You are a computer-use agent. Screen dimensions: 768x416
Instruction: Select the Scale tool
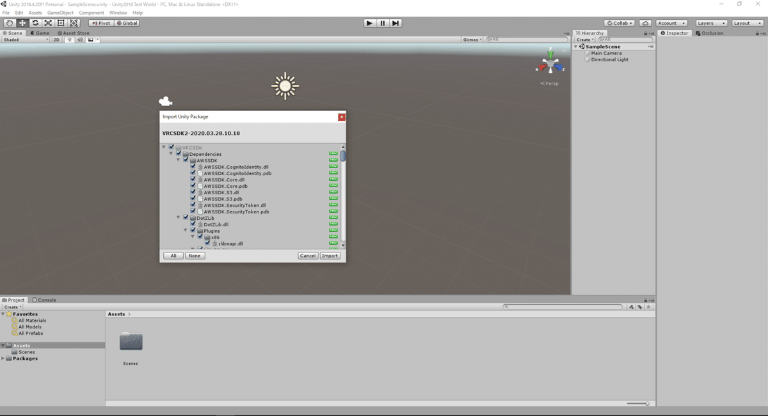coord(48,23)
